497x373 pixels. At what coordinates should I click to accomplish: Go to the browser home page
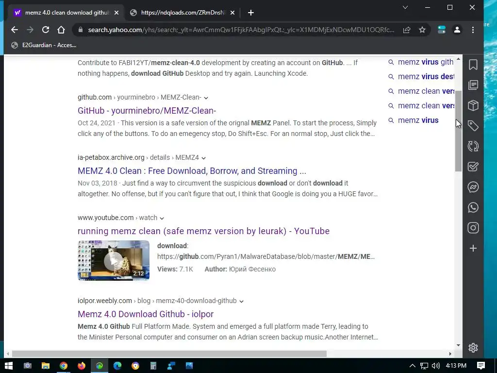(x=61, y=30)
